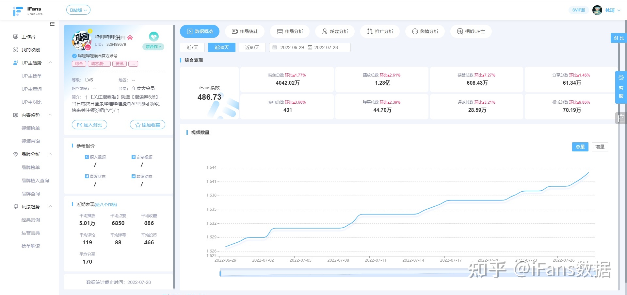Click the 定制视频 price icon

(x=134, y=157)
